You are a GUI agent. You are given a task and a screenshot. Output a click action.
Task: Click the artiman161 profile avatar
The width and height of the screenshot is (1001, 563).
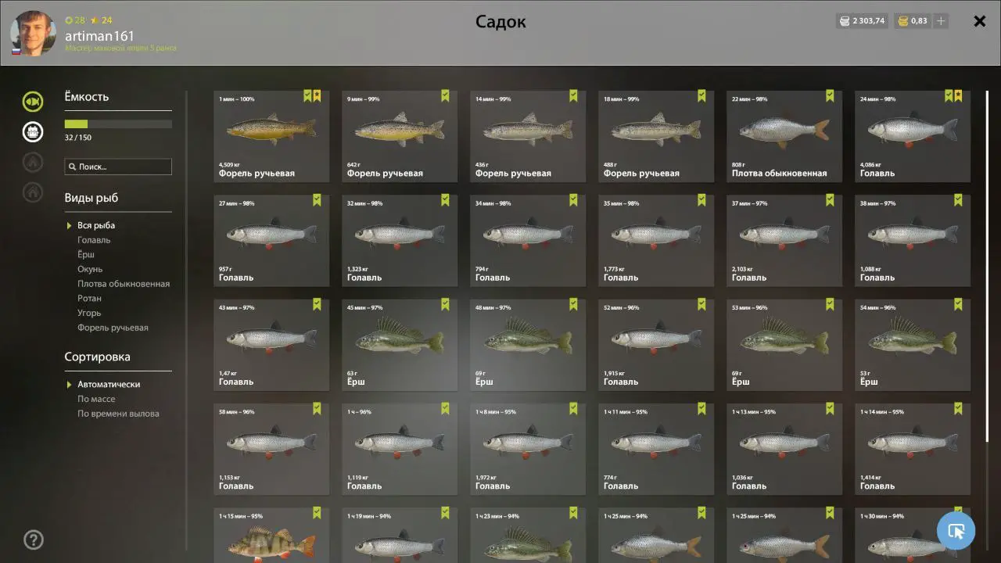click(33, 33)
